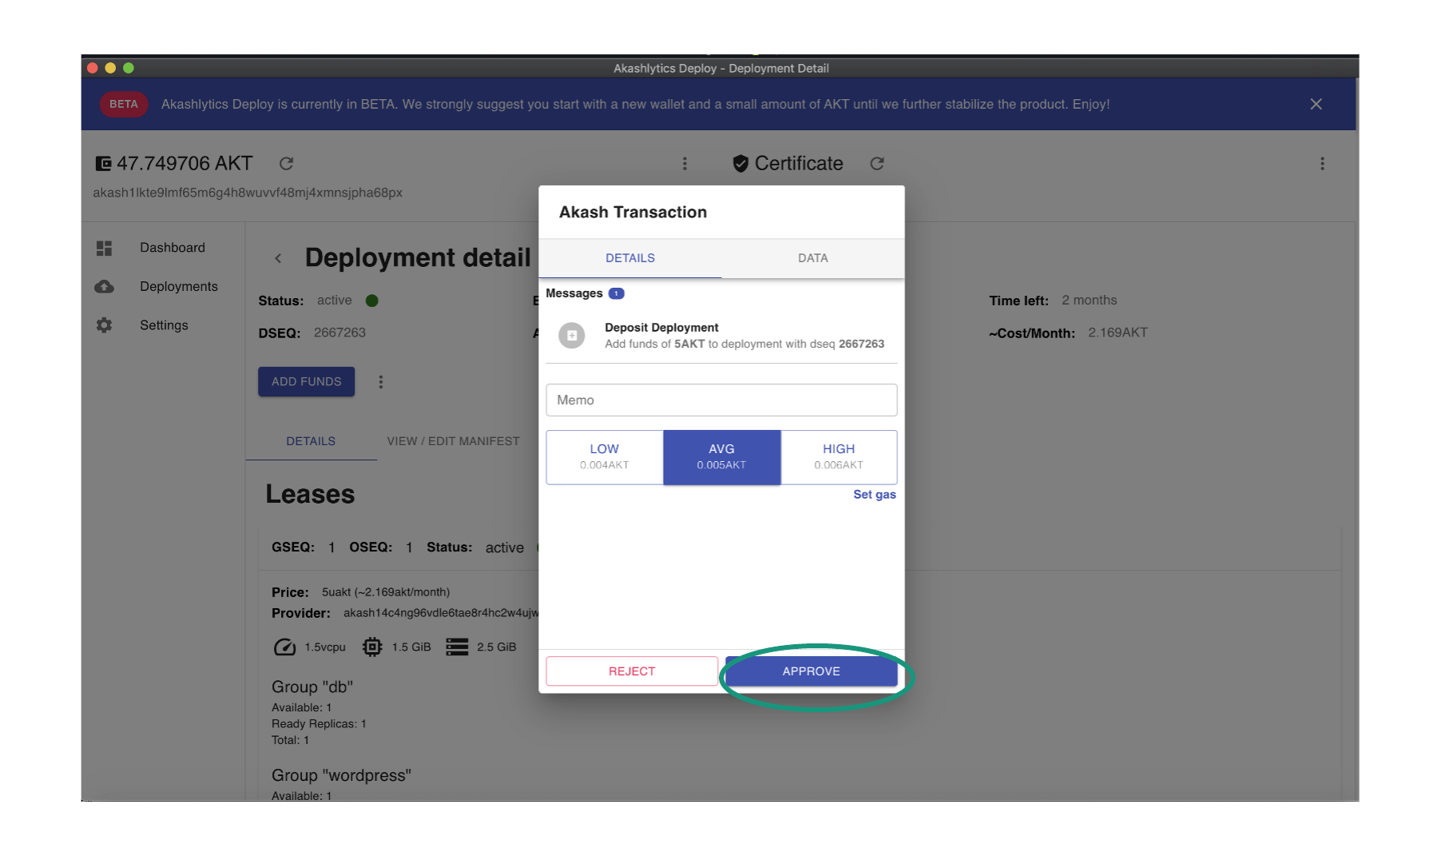
Task: Switch to DATA tab in transaction dialog
Action: point(813,258)
